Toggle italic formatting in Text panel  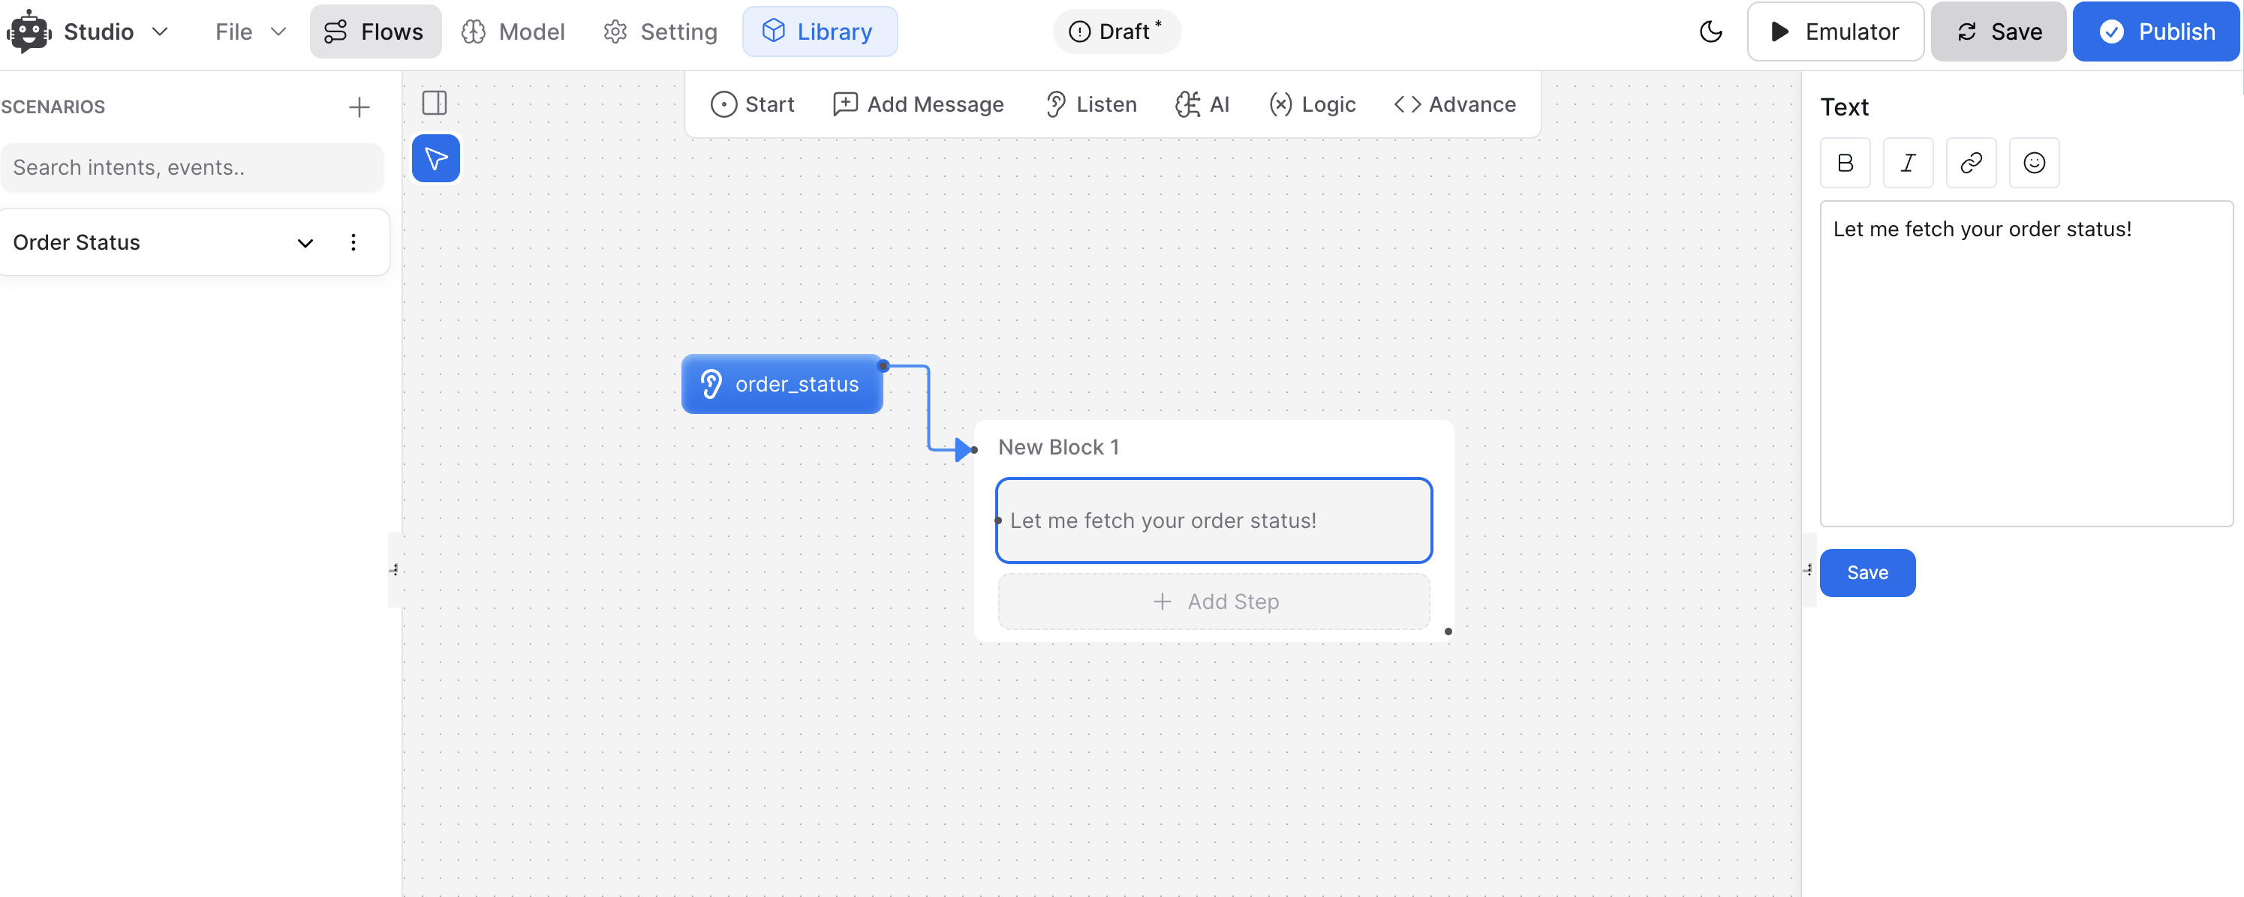[x=1908, y=163]
